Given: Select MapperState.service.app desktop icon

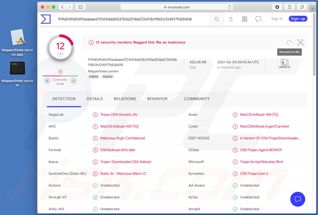Looking at the screenshot, I should [x=17, y=43].
